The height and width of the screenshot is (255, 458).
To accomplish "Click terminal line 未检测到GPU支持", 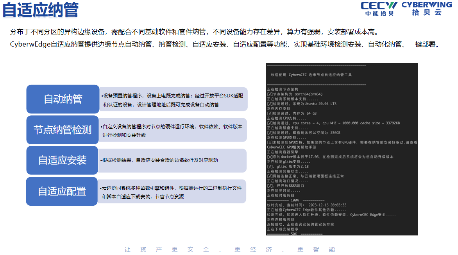I will 342,142.
